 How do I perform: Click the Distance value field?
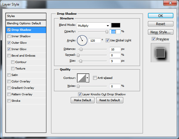(x=115, y=49)
